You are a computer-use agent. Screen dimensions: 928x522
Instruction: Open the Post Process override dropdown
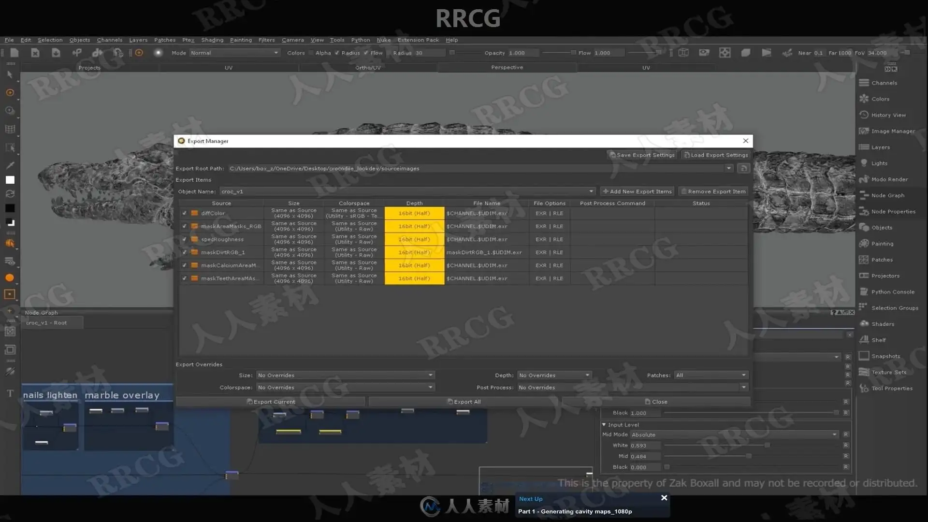(x=632, y=387)
